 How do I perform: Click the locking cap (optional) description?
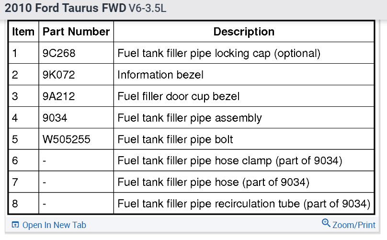[219, 54]
